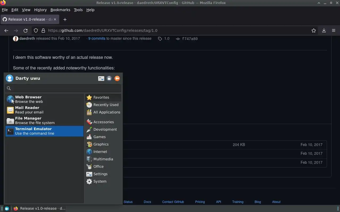The height and width of the screenshot is (212, 340).
Task: Open All Applications category
Action: coord(103,112)
